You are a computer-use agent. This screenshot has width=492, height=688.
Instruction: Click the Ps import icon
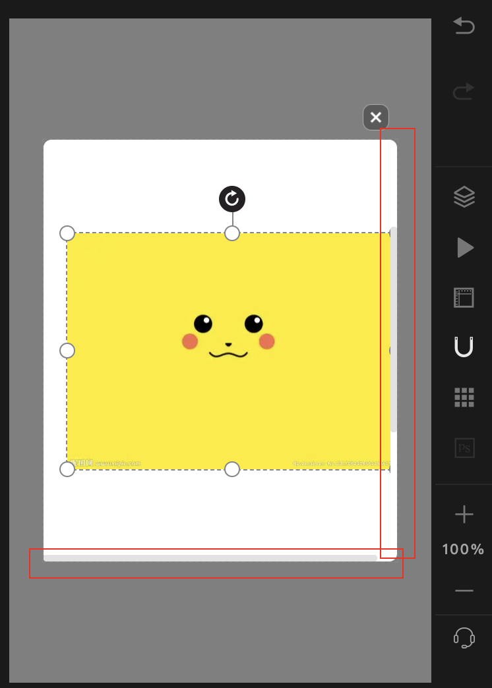click(x=464, y=448)
